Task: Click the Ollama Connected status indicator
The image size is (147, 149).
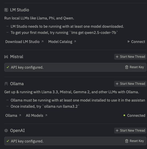Action: [x=134, y=116]
